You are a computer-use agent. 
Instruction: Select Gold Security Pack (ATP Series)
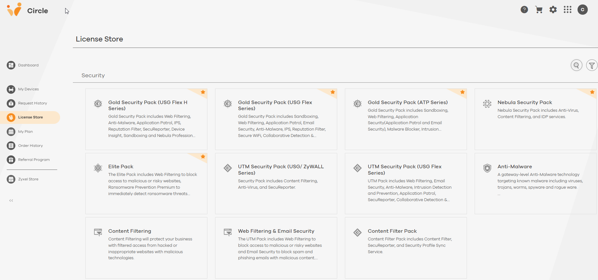[x=406, y=119]
